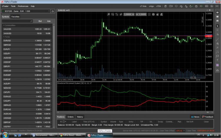Viewport: 221px width, 138px height.
Task: Switch to the Favorites tab
Action: (x=15, y=16)
